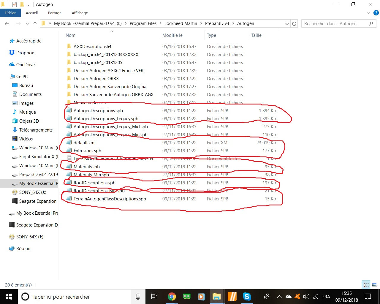This screenshot has width=380, height=304.
Task: Select Dossier Autogen ORBX folder icon
Action: point(69,78)
